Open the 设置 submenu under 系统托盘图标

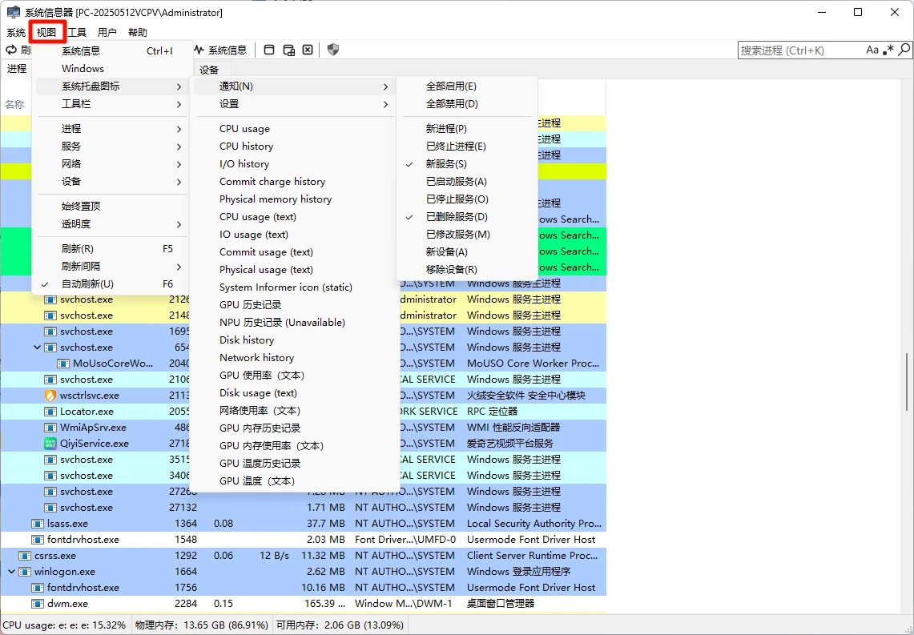pyautogui.click(x=294, y=104)
